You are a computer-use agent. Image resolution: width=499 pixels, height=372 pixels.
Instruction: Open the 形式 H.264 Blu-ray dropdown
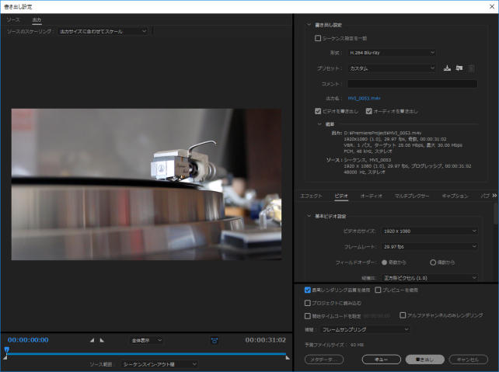point(392,53)
